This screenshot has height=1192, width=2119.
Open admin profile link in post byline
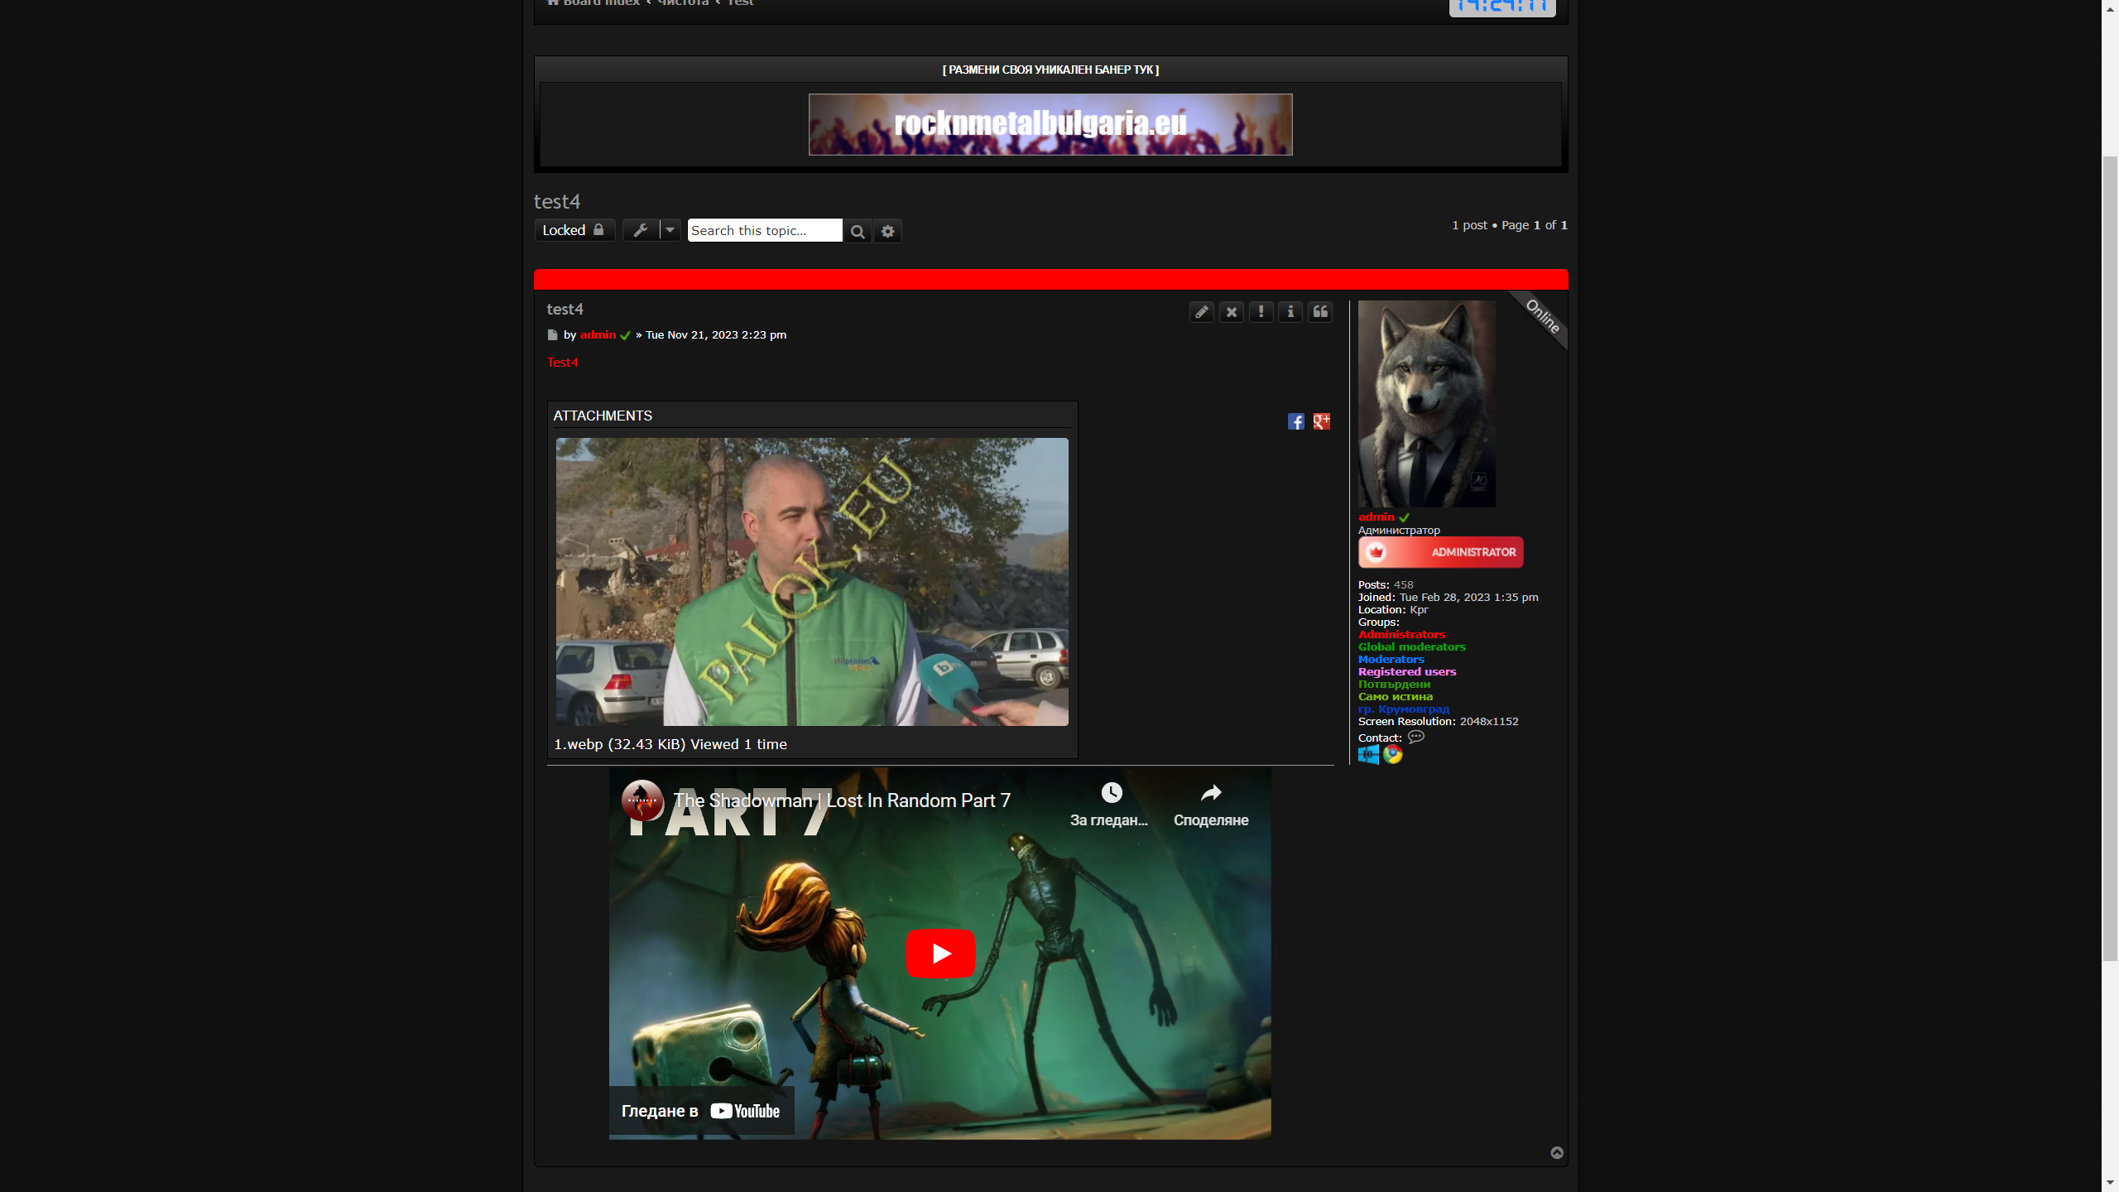(x=598, y=334)
